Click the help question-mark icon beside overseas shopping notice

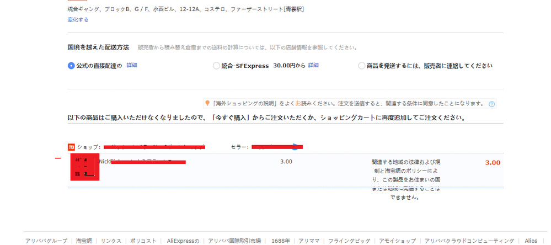click(x=491, y=104)
